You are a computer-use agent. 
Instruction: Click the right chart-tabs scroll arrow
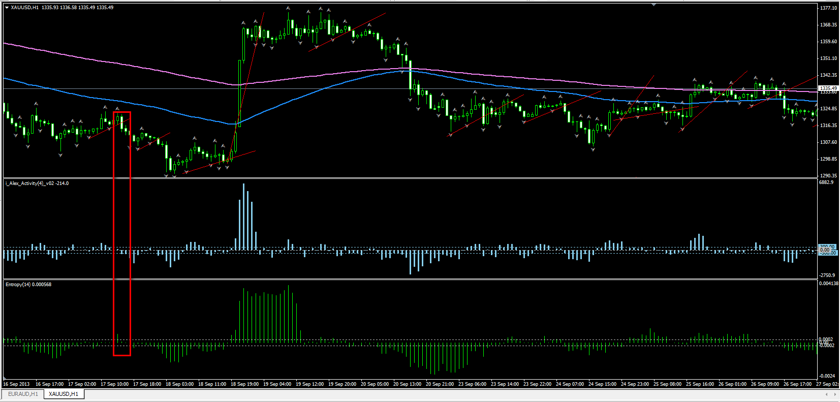coord(834,394)
